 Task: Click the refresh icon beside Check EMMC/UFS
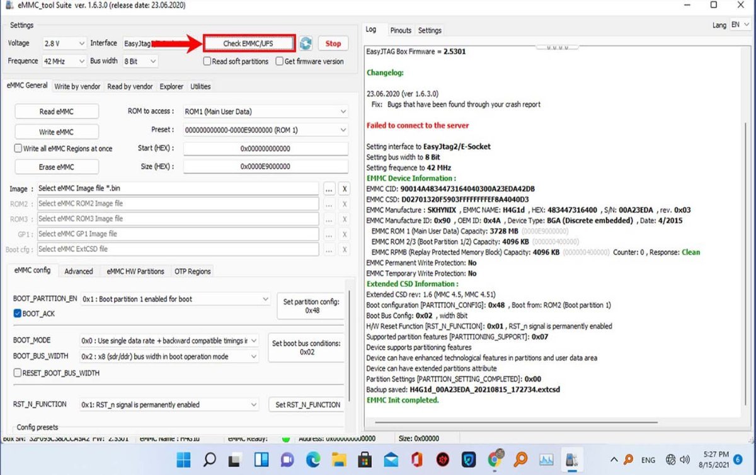[x=306, y=43]
